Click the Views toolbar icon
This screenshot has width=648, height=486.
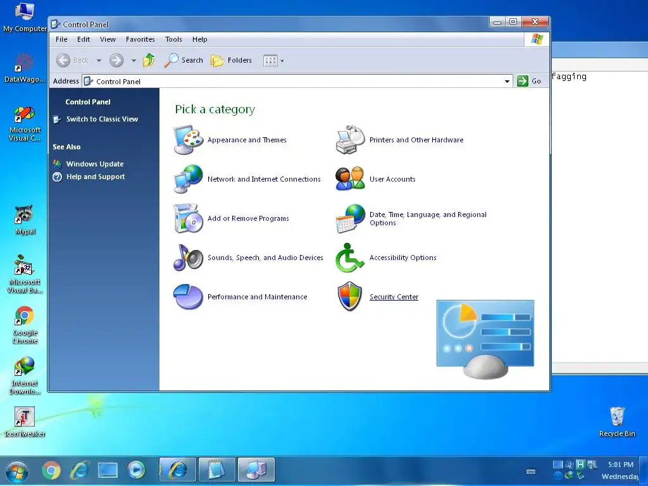(x=270, y=61)
